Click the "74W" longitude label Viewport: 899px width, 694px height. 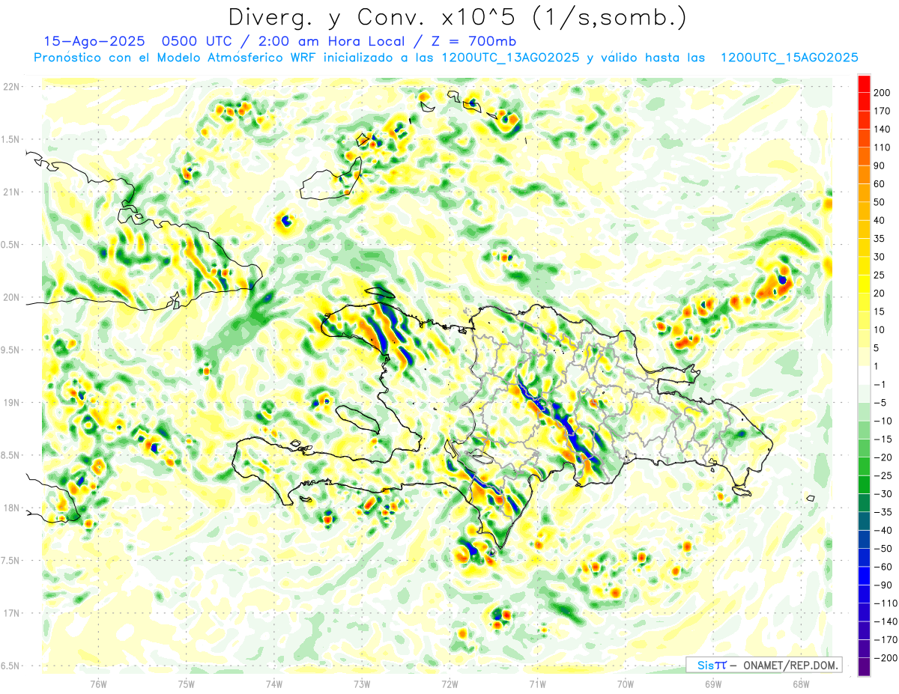[x=274, y=684]
